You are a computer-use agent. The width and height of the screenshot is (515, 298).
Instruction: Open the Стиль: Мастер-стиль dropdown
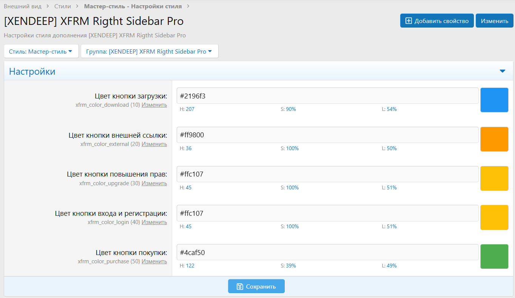[41, 51]
